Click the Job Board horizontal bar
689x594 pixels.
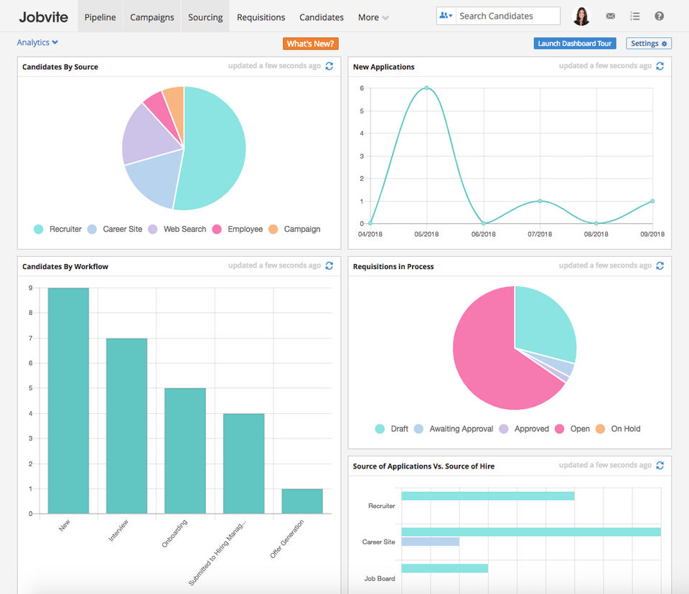click(445, 568)
